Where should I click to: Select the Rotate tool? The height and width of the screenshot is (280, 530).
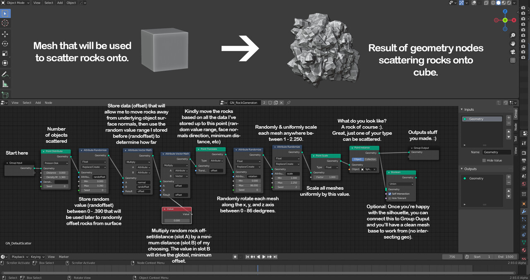pyautogui.click(x=6, y=43)
